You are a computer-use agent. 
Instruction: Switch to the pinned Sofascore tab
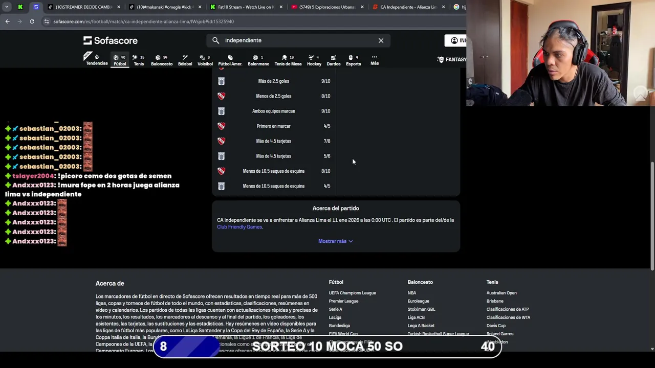pos(36,7)
